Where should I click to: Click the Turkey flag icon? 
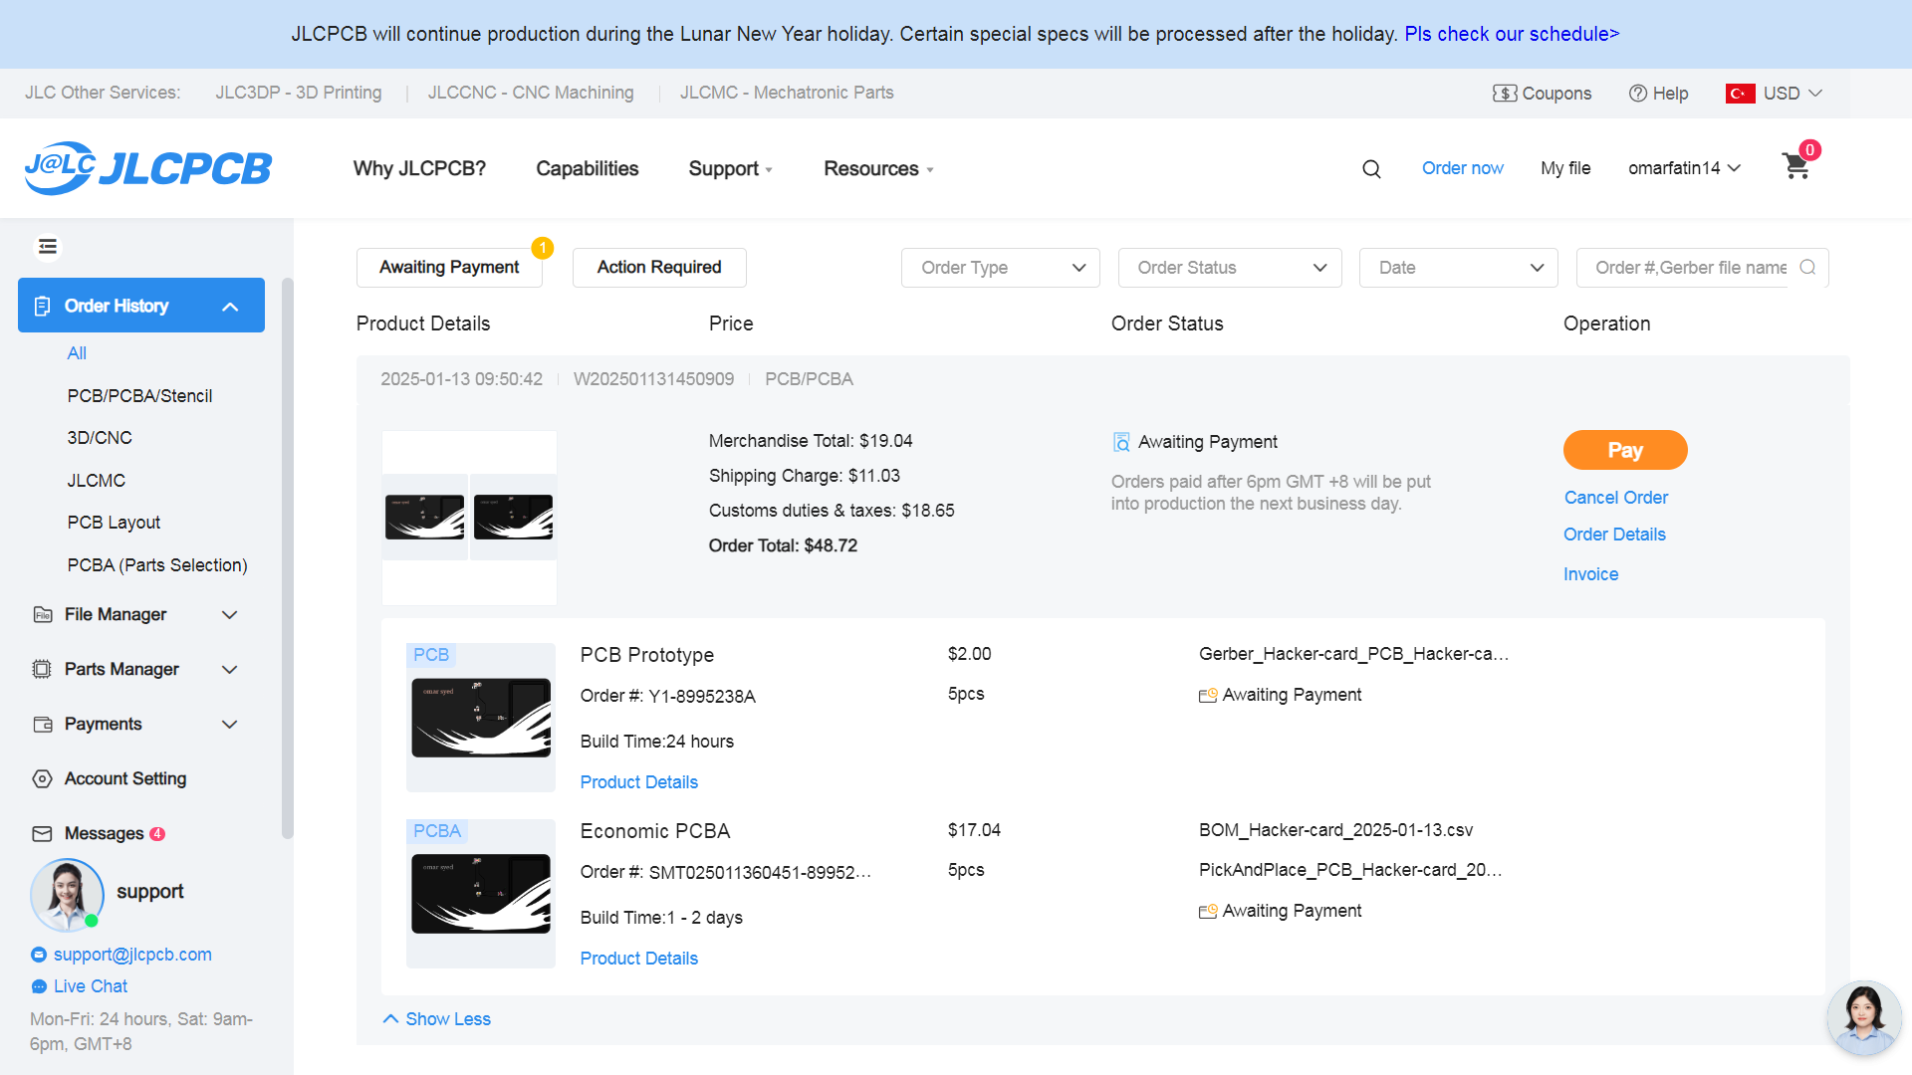(1741, 94)
